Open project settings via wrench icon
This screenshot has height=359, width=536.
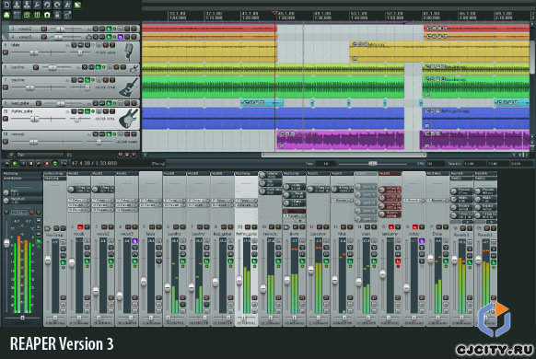[37, 5]
